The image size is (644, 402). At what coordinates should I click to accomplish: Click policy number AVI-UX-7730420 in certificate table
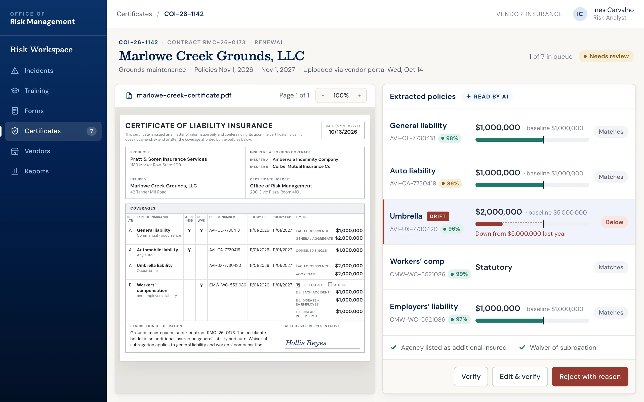[225, 265]
